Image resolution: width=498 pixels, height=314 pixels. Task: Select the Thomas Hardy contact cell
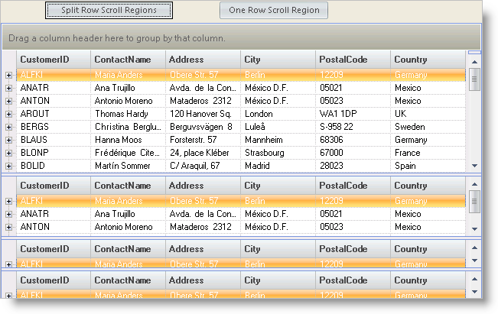click(128, 114)
